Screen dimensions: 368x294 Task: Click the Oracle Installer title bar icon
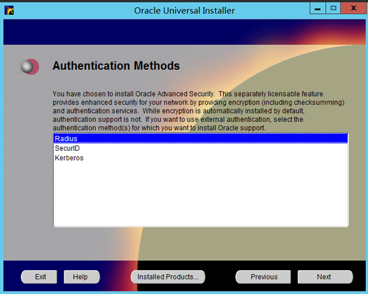(x=9, y=10)
